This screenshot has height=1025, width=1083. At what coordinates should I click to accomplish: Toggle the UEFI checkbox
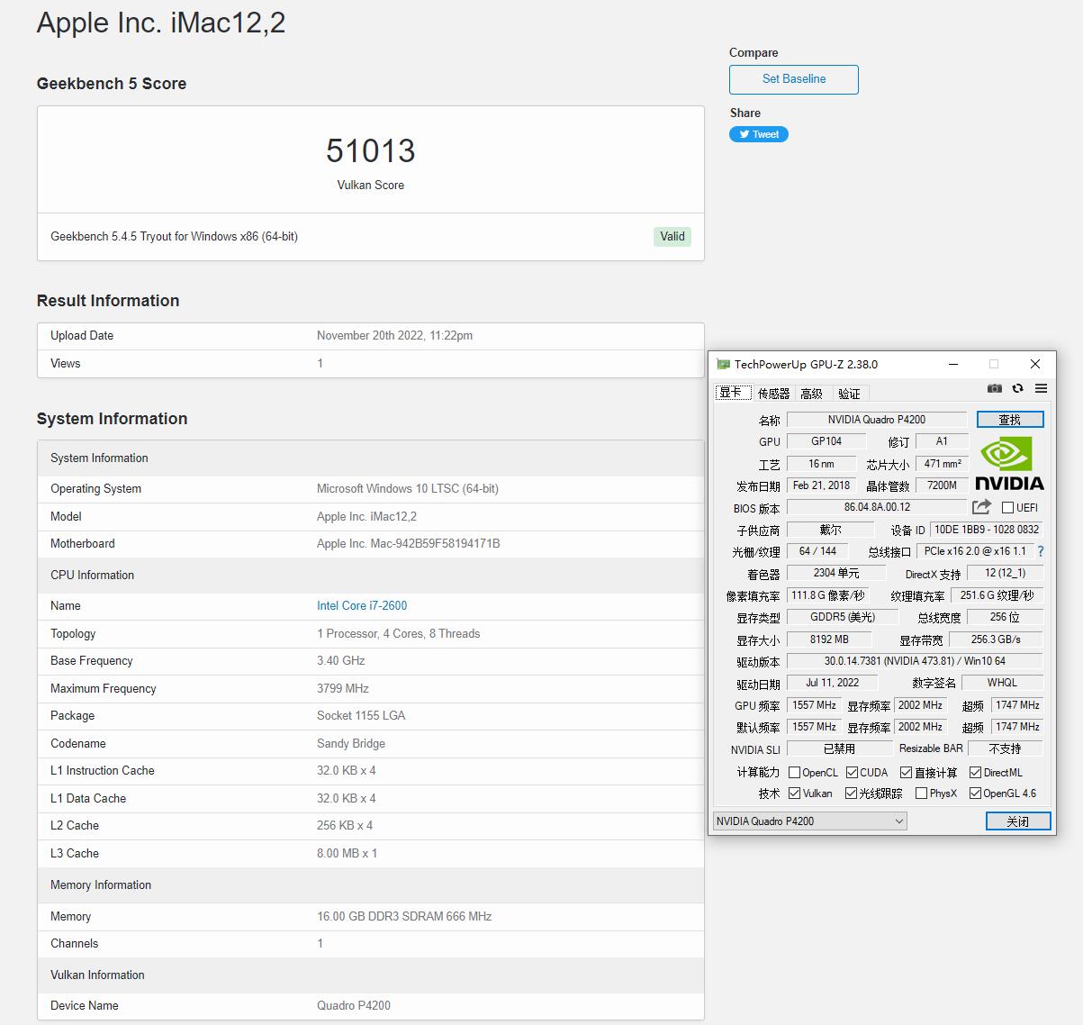click(1007, 508)
